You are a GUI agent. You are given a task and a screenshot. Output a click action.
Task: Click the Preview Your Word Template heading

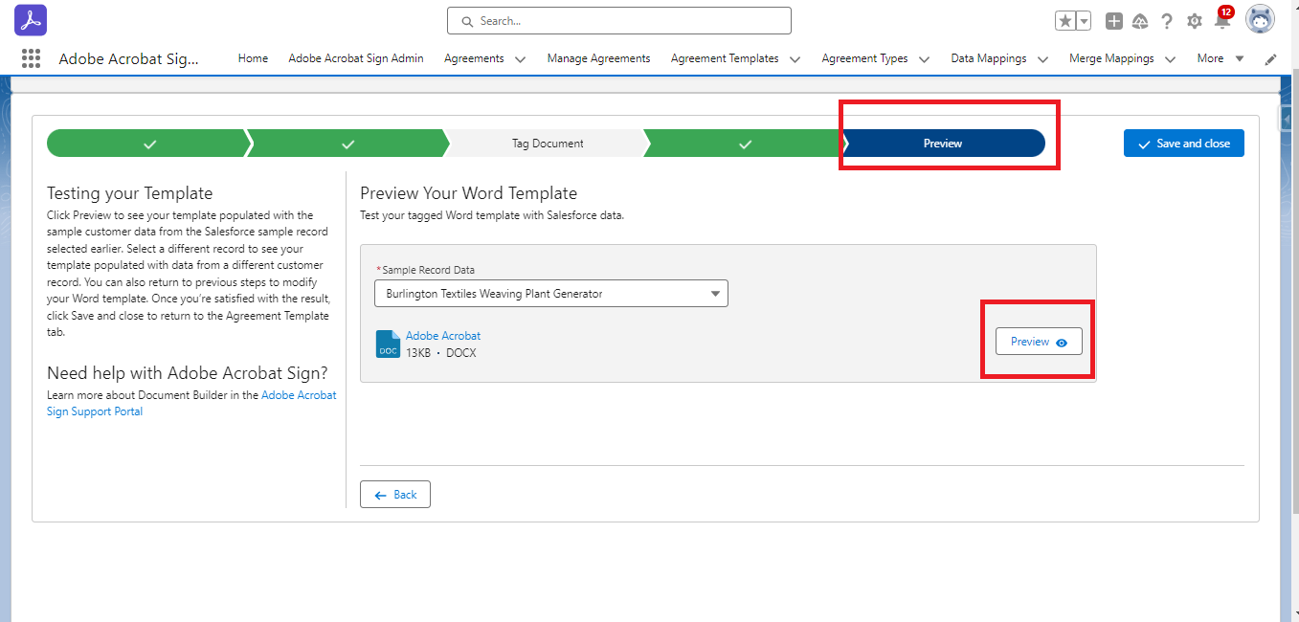click(469, 193)
